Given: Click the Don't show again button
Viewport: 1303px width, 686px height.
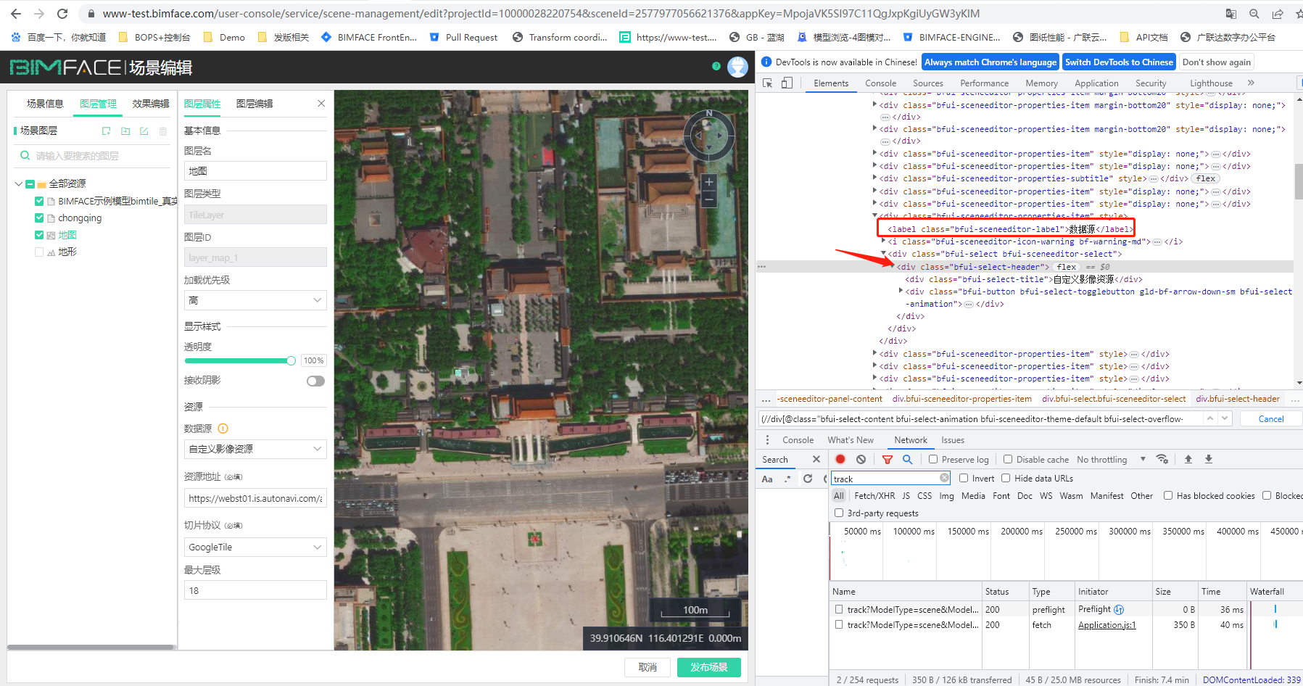Looking at the screenshot, I should (x=1216, y=62).
